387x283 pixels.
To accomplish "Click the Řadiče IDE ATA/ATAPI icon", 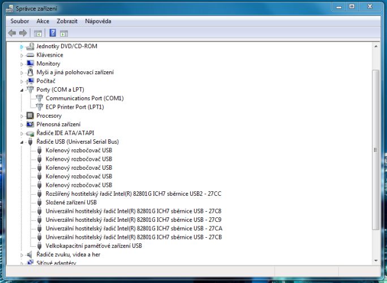I will (30, 134).
